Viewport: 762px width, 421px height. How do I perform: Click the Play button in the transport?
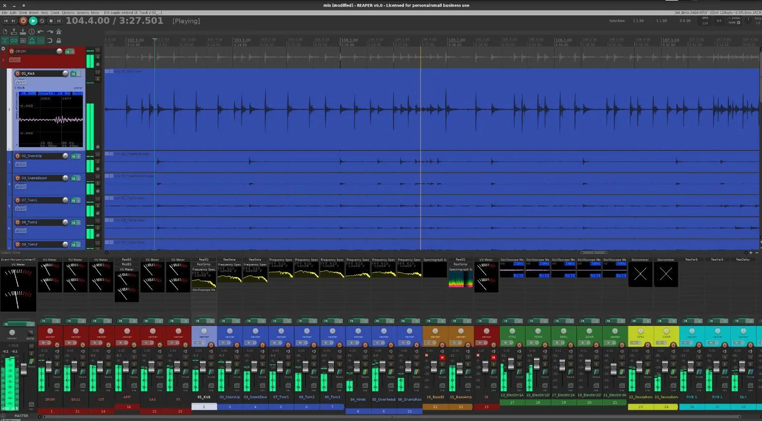pos(33,21)
